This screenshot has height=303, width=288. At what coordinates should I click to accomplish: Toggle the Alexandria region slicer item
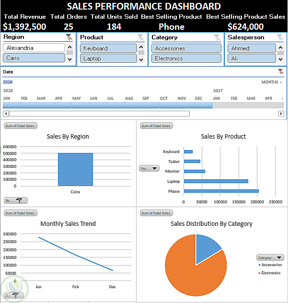click(34, 48)
